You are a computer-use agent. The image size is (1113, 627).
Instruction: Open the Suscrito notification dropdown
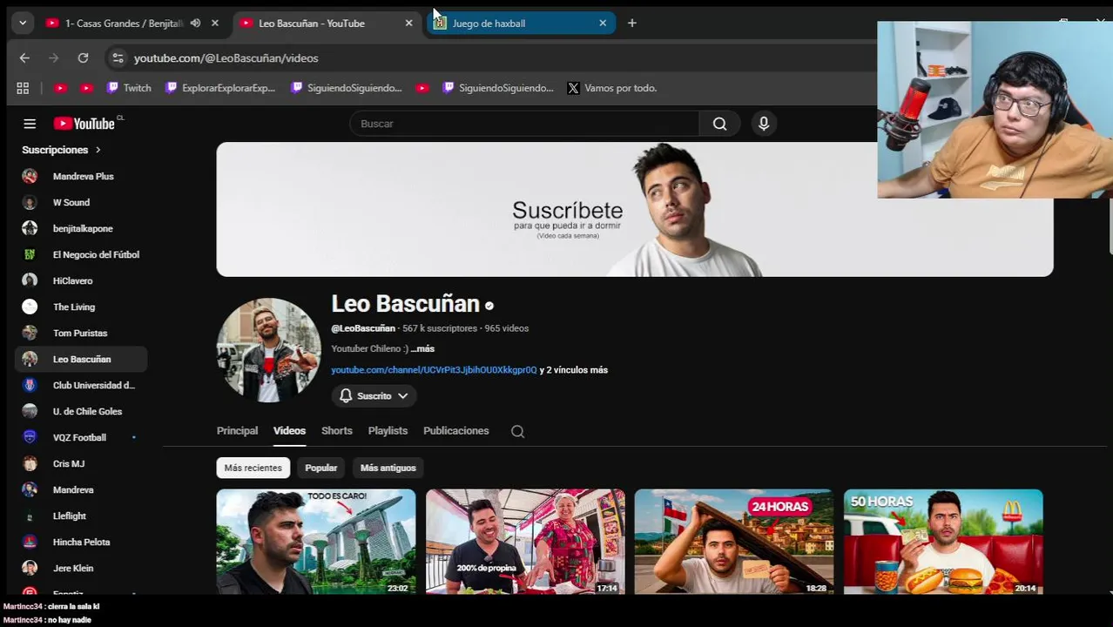(374, 396)
